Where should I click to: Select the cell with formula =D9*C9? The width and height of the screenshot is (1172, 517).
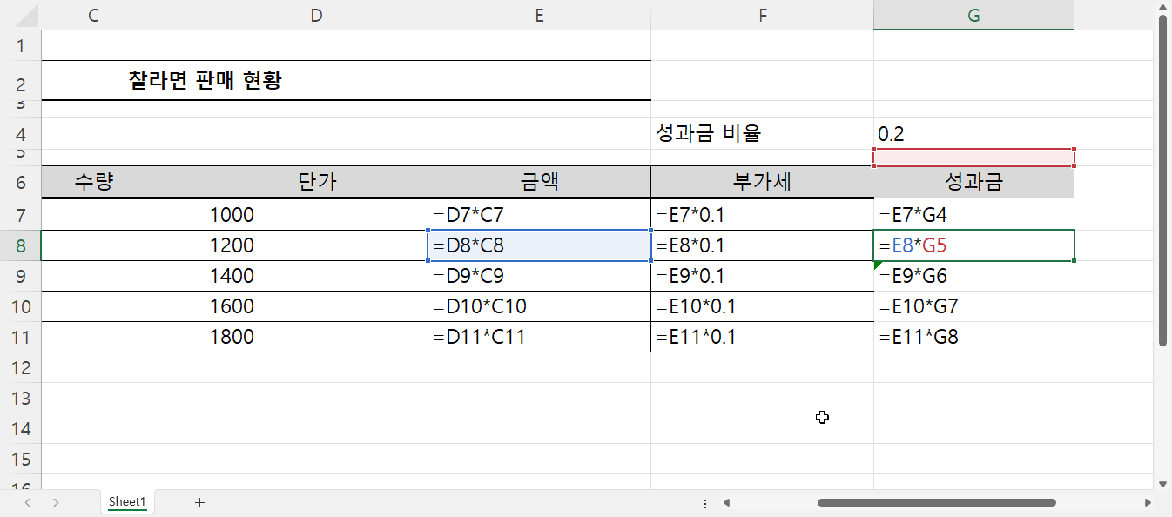[x=539, y=276]
